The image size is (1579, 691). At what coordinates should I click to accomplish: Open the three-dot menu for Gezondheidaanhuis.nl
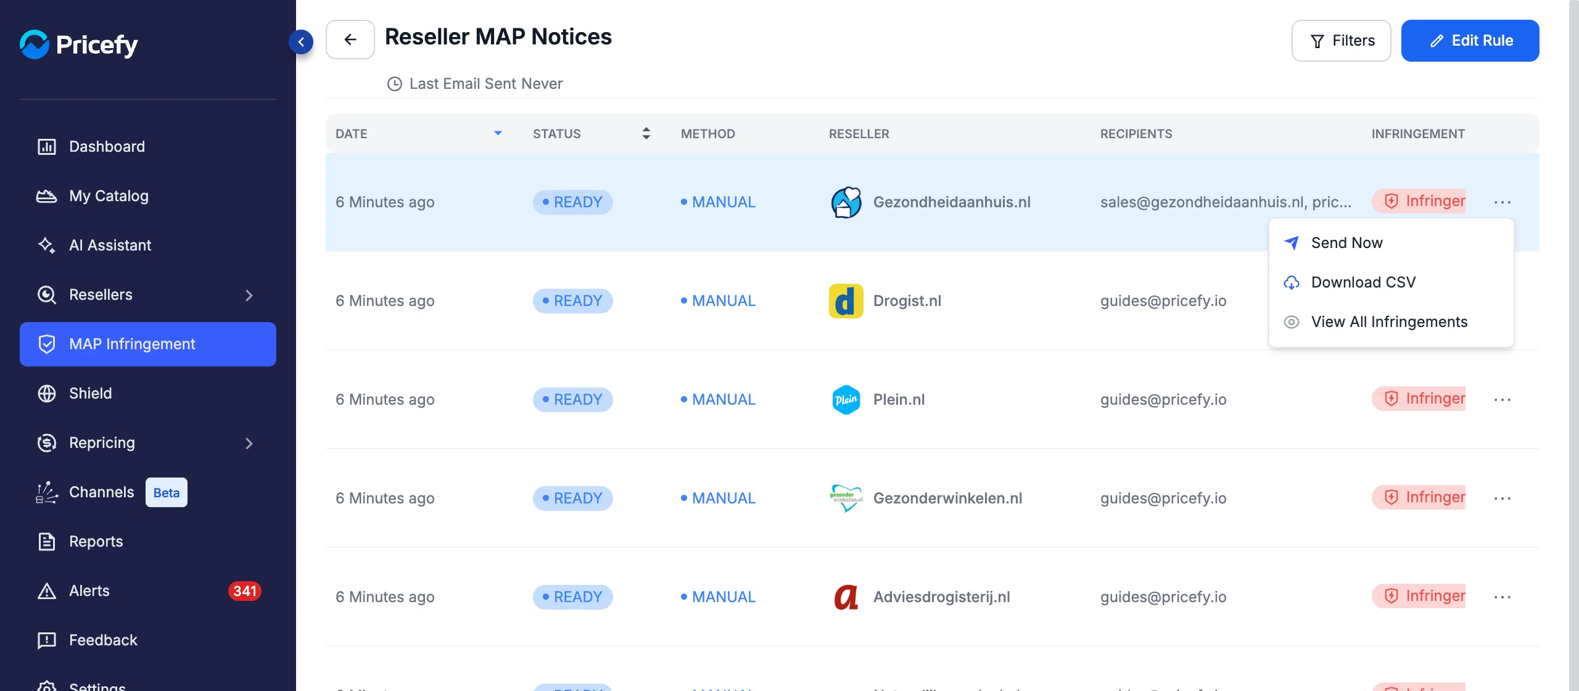[1503, 202]
